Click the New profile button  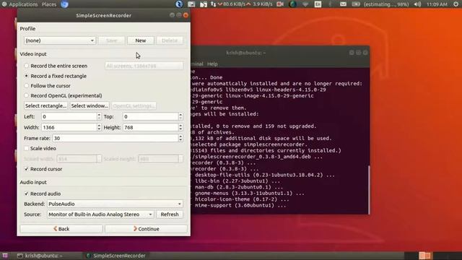141,40
